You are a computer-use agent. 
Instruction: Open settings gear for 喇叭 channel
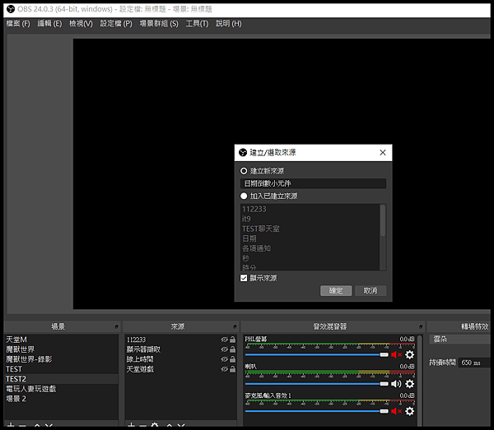point(409,384)
